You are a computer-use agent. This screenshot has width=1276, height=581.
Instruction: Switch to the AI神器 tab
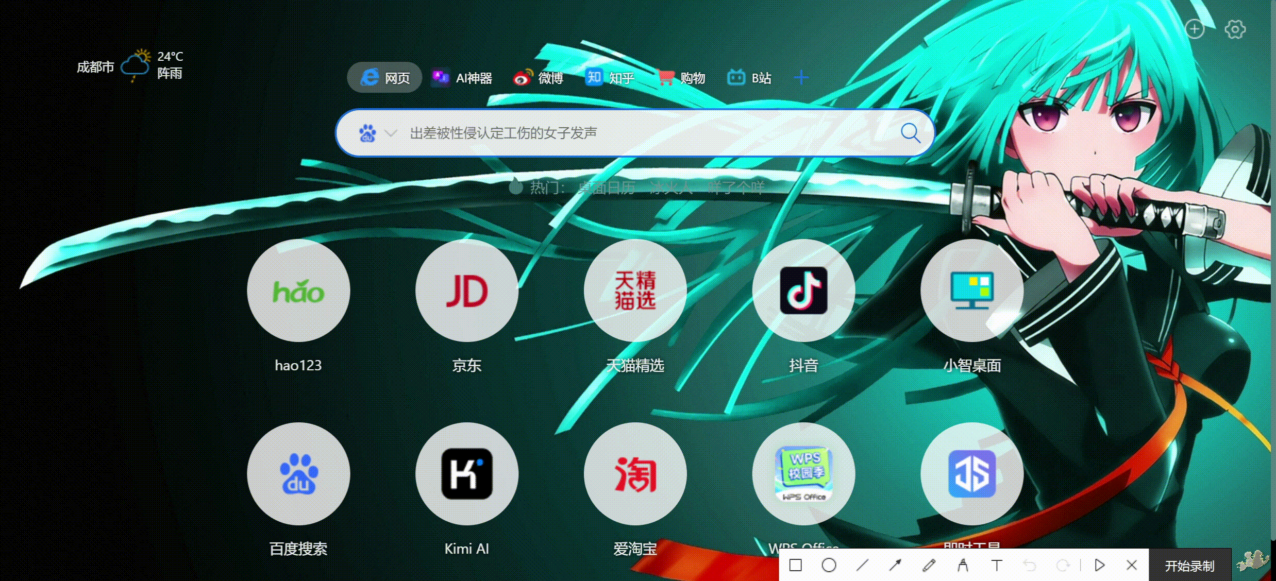click(x=462, y=78)
